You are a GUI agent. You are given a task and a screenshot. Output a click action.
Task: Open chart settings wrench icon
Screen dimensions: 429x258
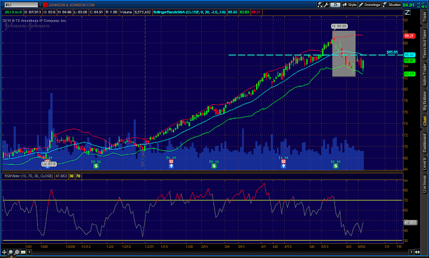coord(326,5)
